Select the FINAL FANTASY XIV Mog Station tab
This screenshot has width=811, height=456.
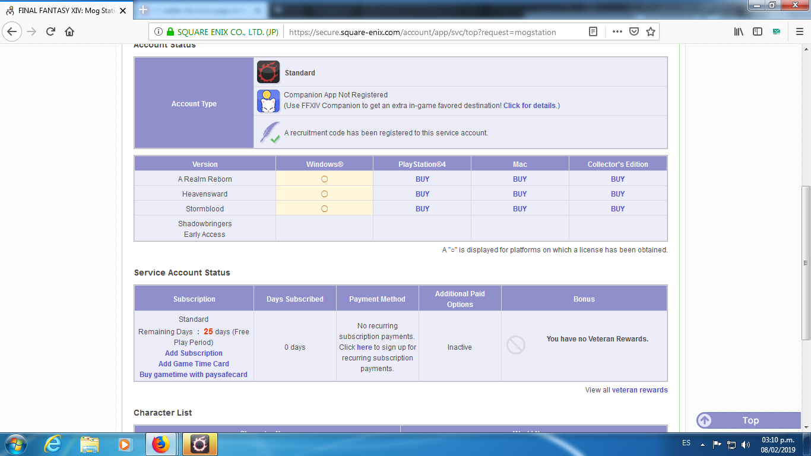coord(66,11)
